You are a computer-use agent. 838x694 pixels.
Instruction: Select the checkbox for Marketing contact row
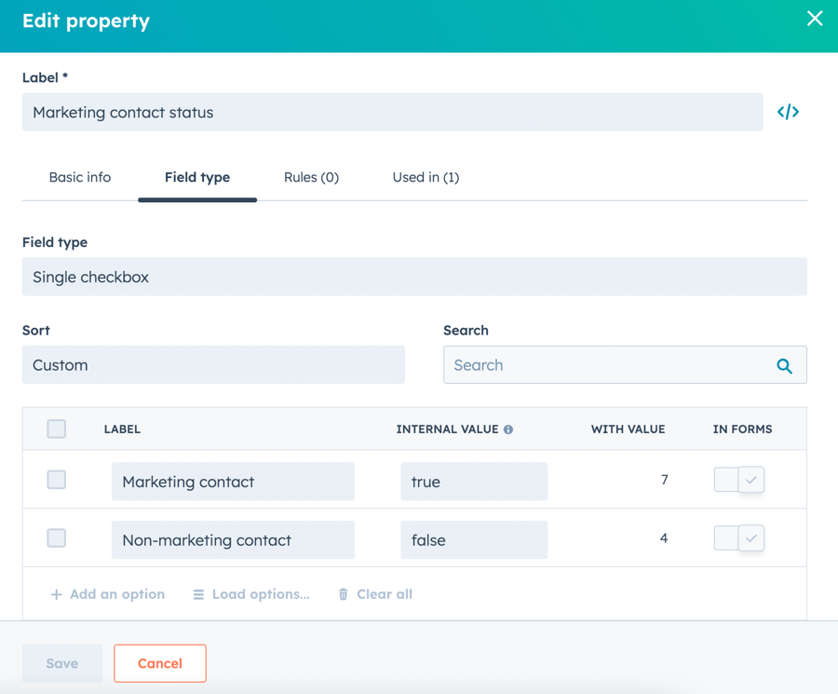56,480
